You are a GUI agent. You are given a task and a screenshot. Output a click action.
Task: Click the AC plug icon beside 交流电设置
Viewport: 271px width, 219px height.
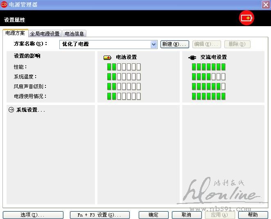192,58
